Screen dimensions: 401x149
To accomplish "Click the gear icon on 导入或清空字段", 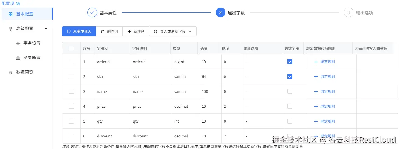I will pyautogui.click(x=156, y=31).
